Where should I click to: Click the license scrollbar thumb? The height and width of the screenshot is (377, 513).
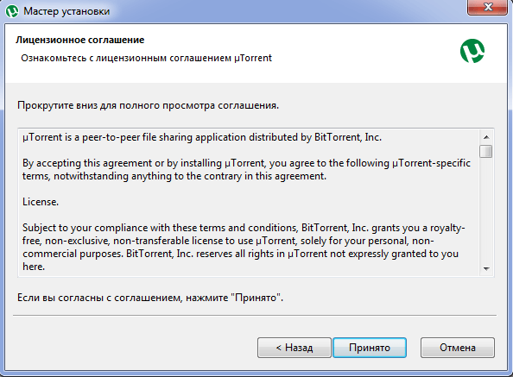click(x=486, y=151)
